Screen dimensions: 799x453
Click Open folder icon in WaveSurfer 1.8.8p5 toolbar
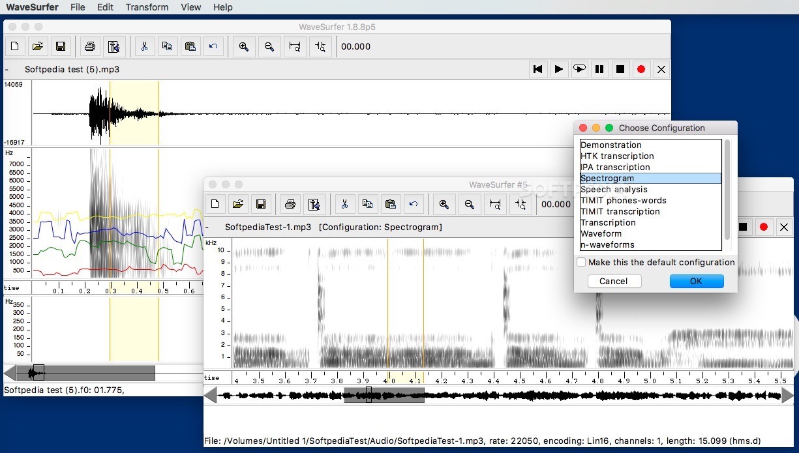click(38, 46)
